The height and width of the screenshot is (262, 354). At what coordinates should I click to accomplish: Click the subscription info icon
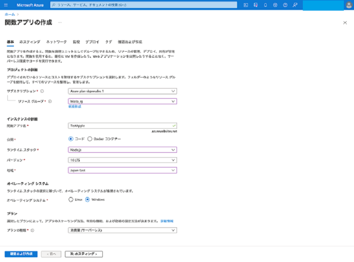(42, 91)
